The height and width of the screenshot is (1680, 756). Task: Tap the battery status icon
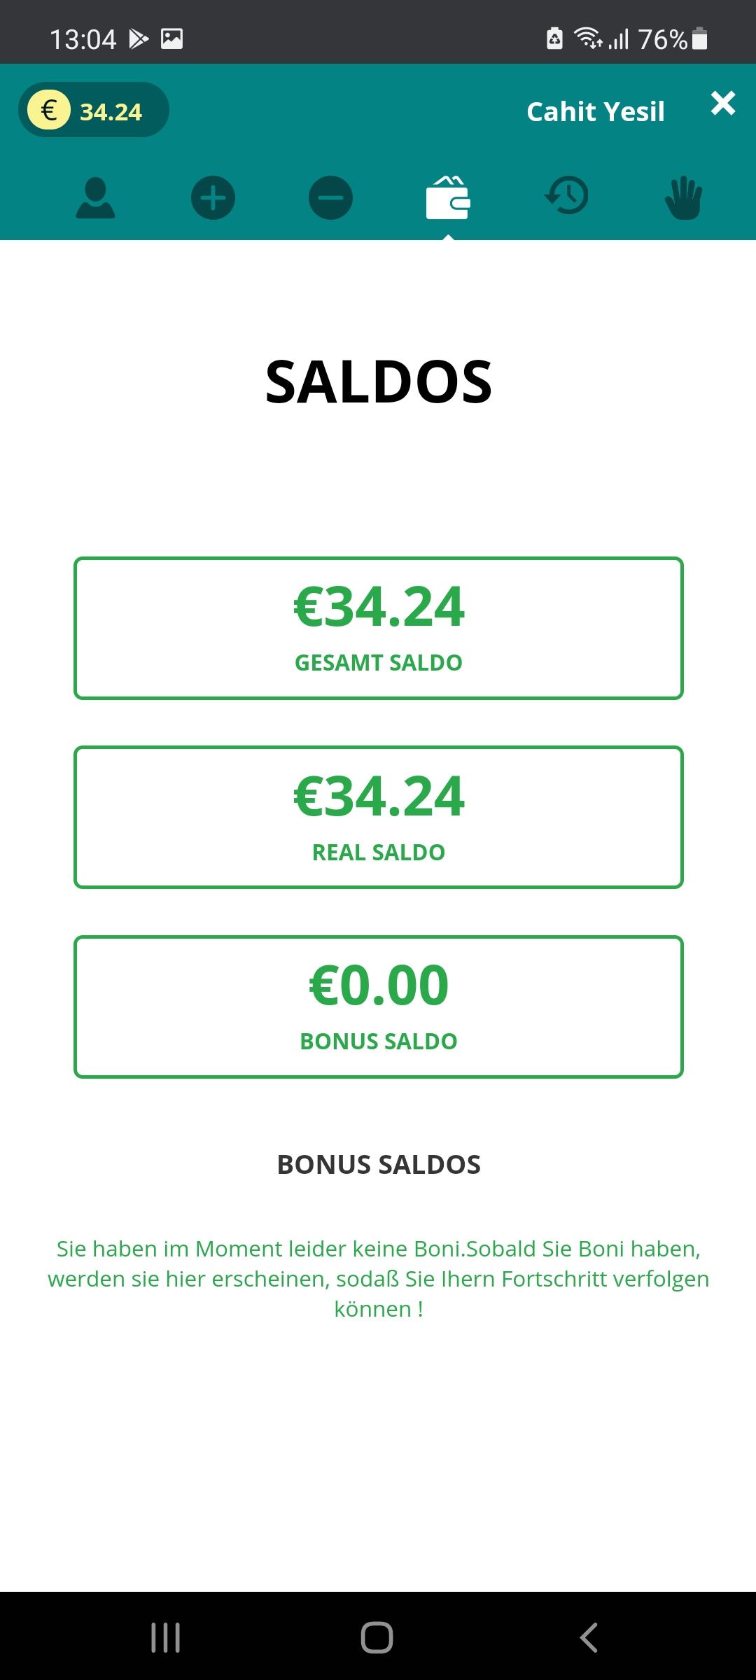tap(699, 39)
